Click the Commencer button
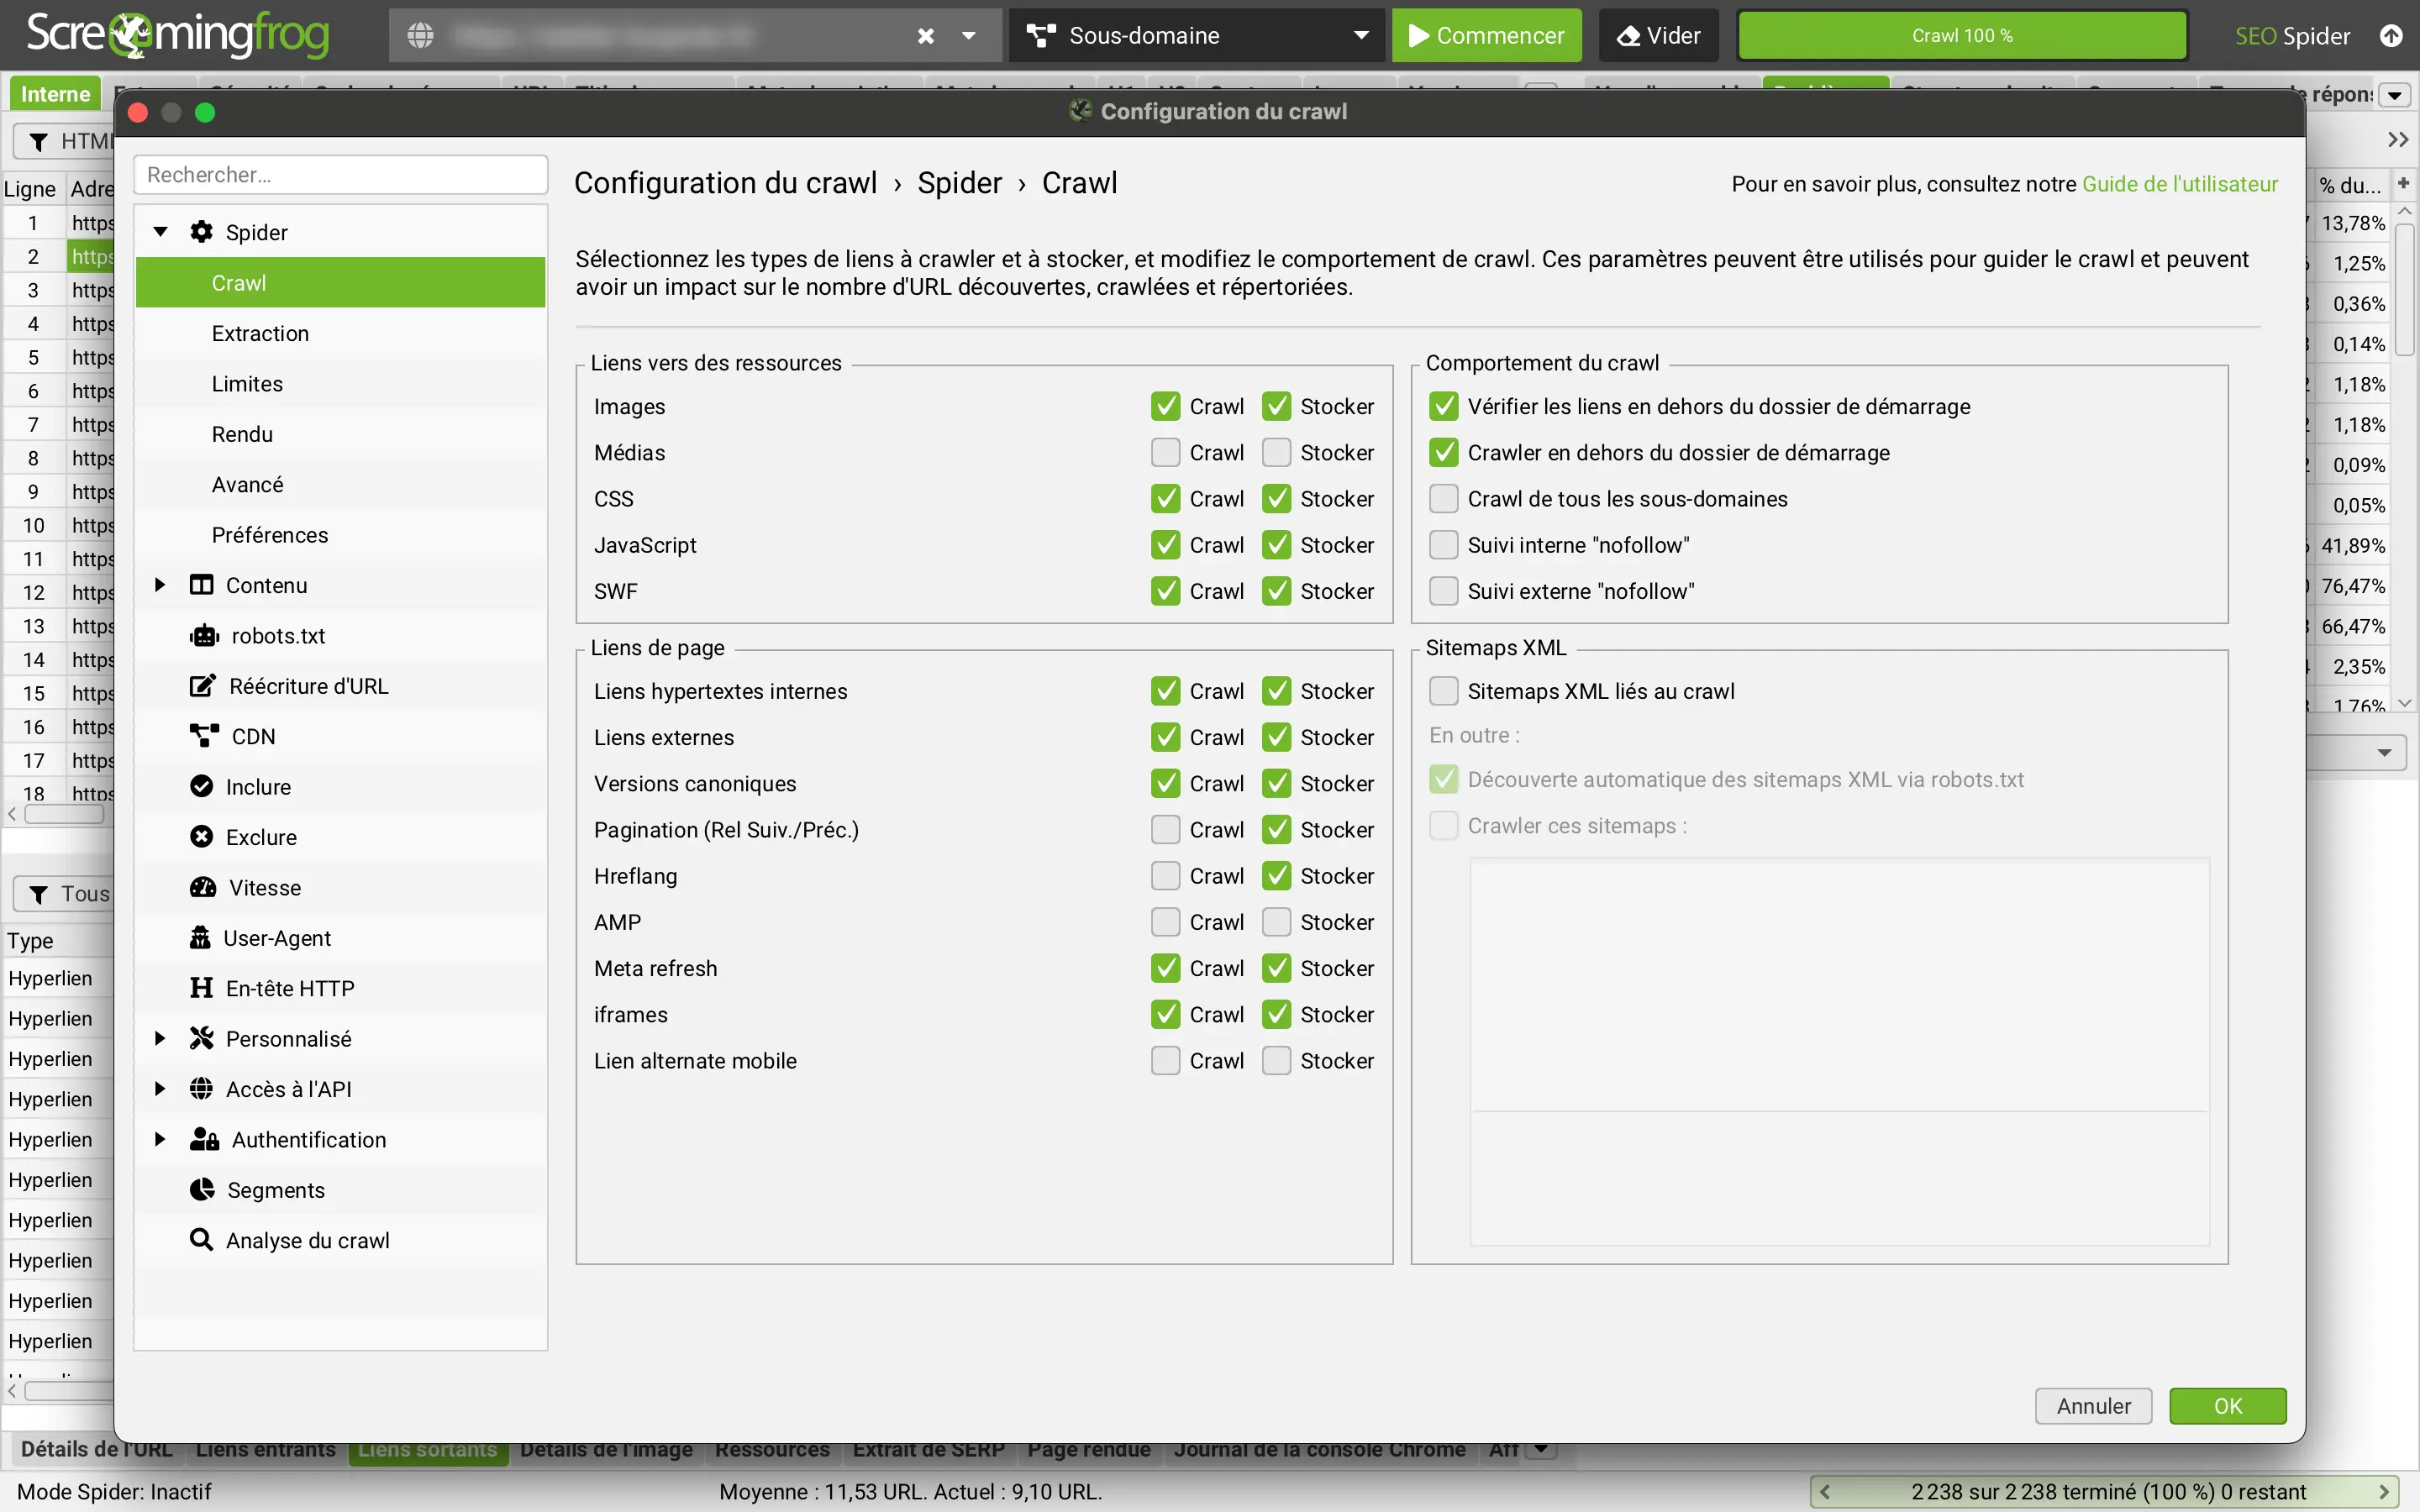 coord(1486,36)
